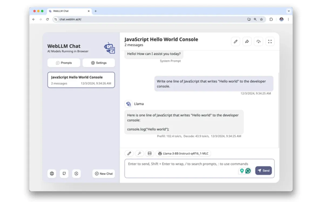Open prompt shortcuts with the magic wand icon

(139, 153)
